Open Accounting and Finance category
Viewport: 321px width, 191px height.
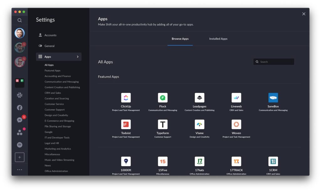coord(58,76)
